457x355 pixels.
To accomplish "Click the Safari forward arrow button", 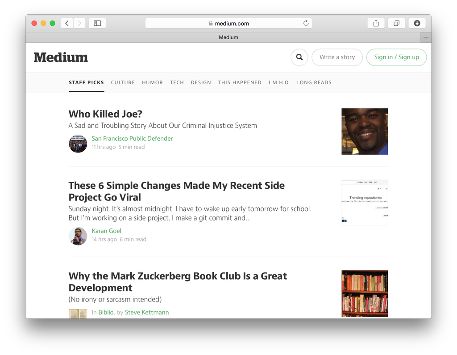I will pos(79,23).
